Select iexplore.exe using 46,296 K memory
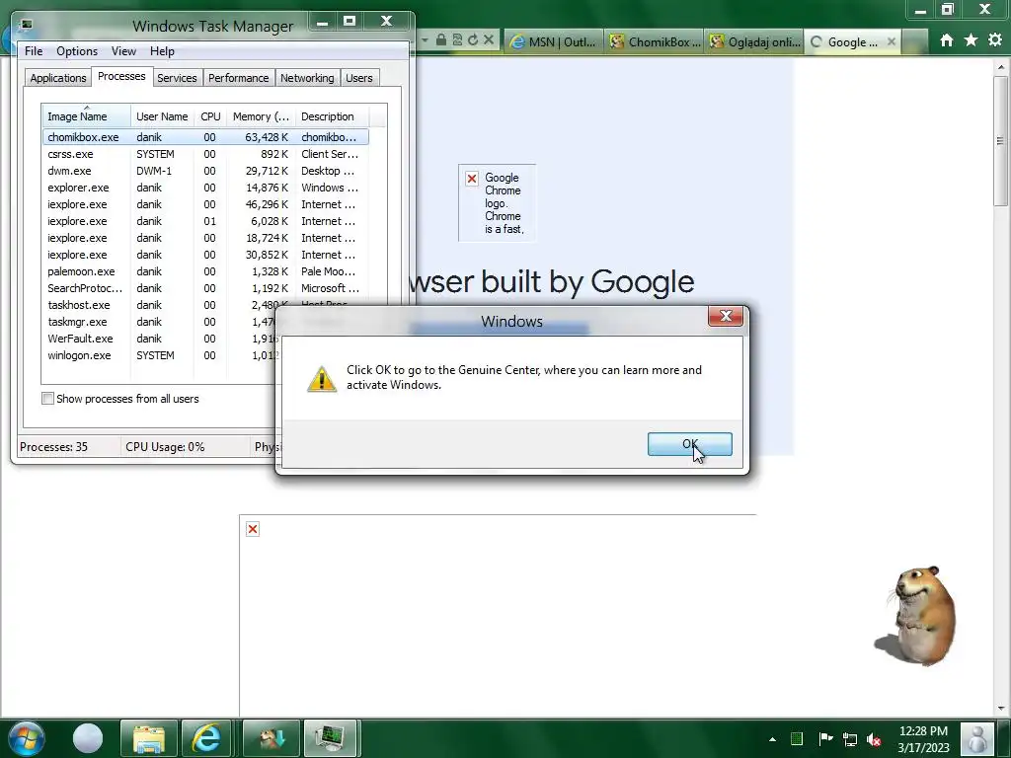This screenshot has width=1011, height=758. (x=205, y=204)
